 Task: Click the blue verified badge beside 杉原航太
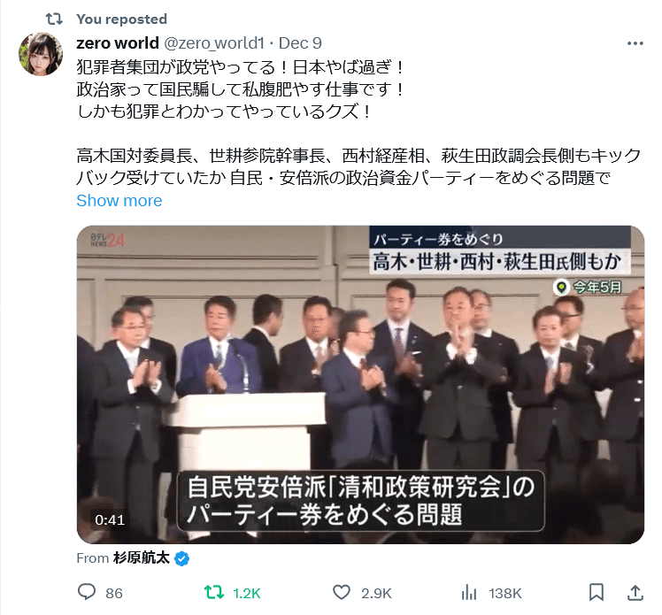[182, 558]
